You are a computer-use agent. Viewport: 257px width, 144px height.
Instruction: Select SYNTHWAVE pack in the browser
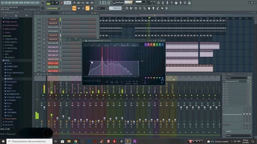[x=12, y=112]
